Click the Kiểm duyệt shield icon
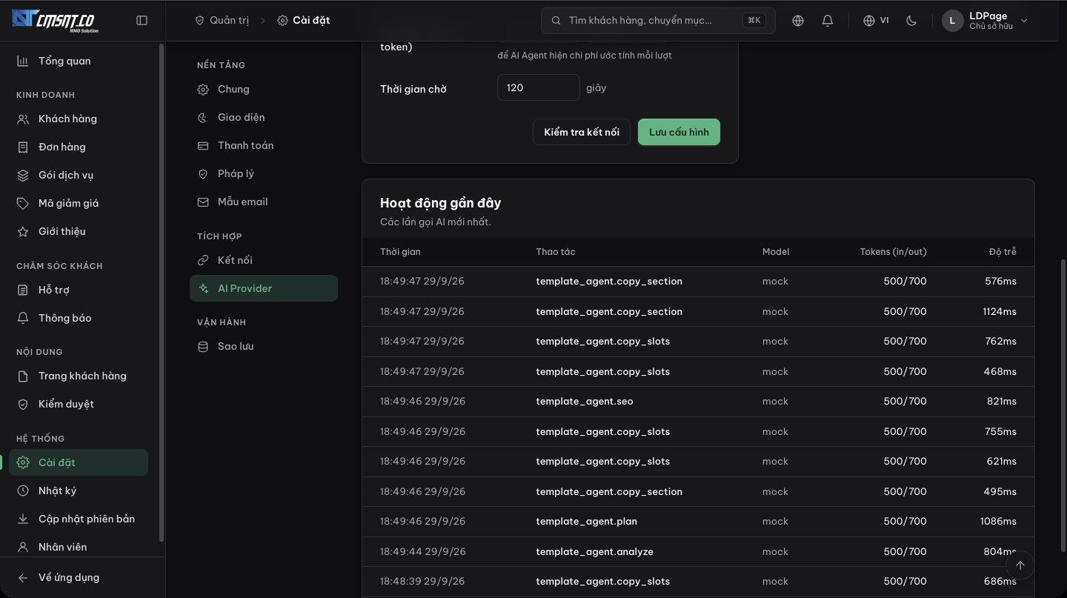The image size is (1067, 598). 23,404
